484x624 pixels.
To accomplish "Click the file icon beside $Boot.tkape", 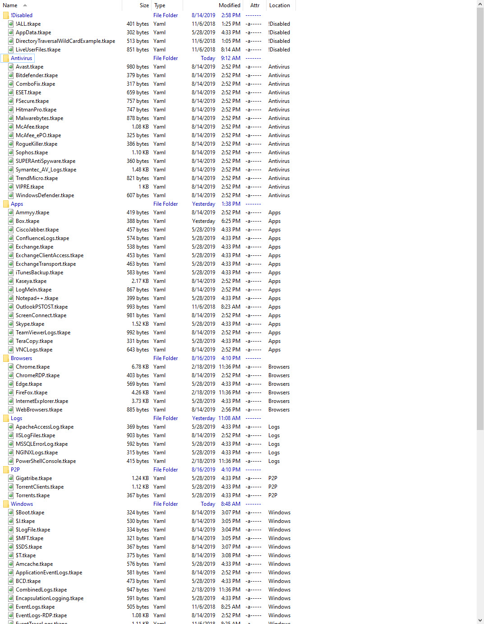I will [11, 513].
